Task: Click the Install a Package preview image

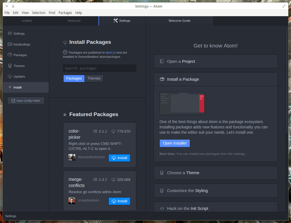Action: [x=182, y=104]
